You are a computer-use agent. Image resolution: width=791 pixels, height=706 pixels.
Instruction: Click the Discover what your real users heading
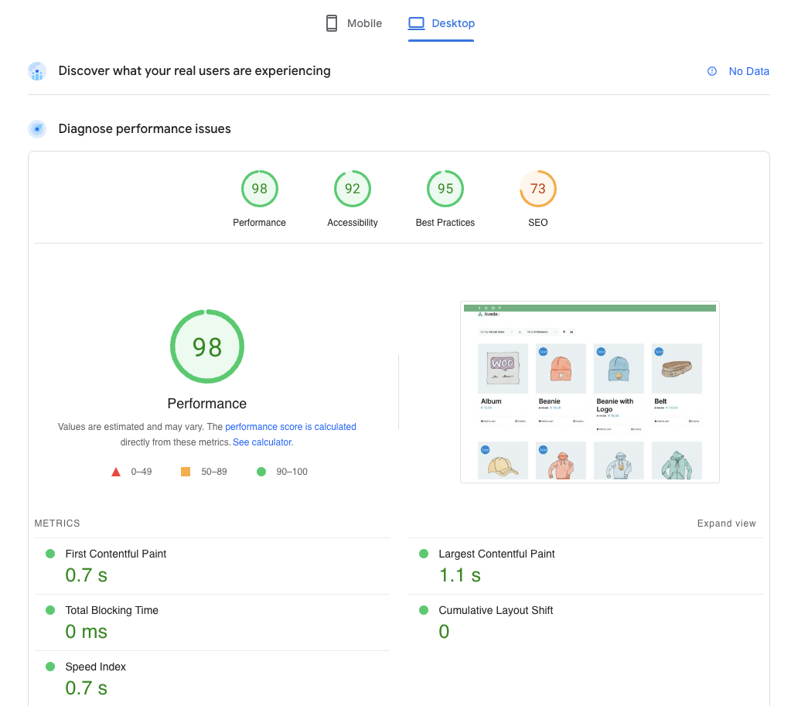coord(194,70)
